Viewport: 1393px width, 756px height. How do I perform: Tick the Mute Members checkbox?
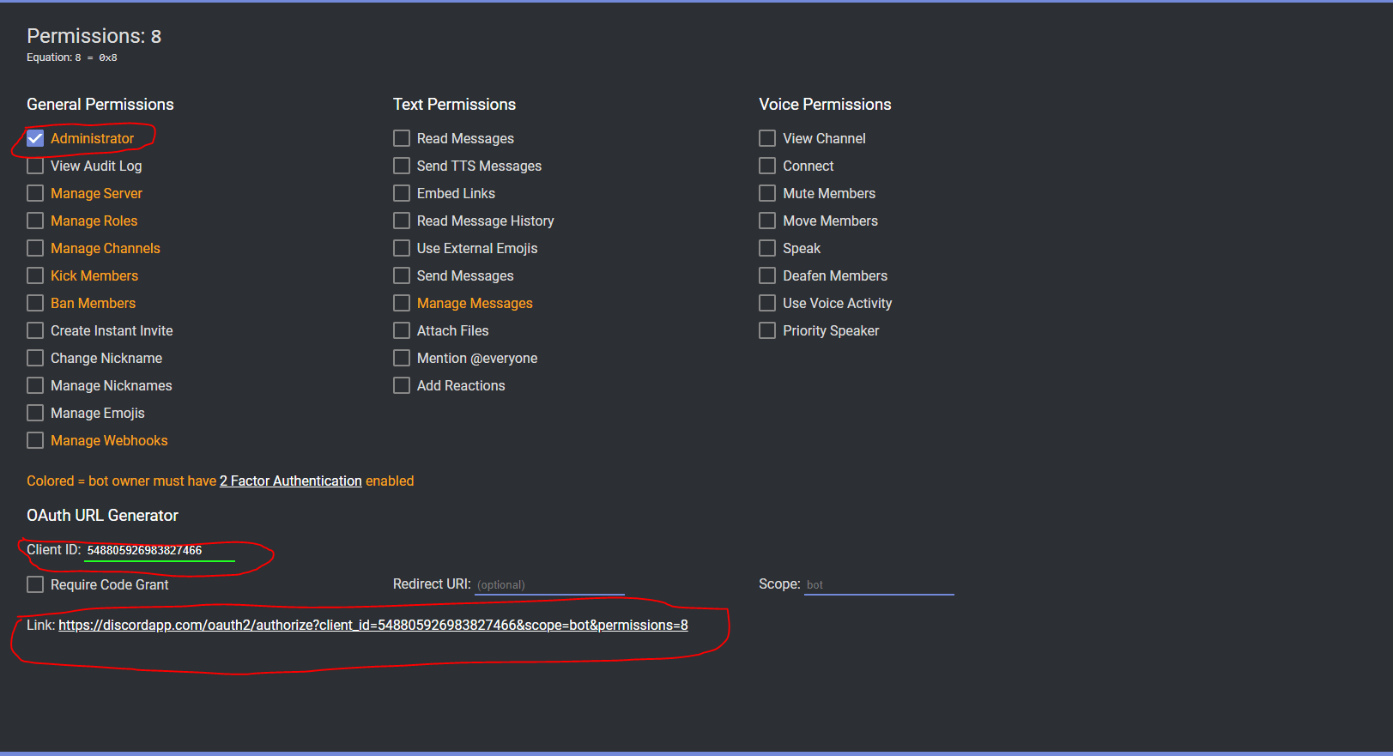click(767, 193)
